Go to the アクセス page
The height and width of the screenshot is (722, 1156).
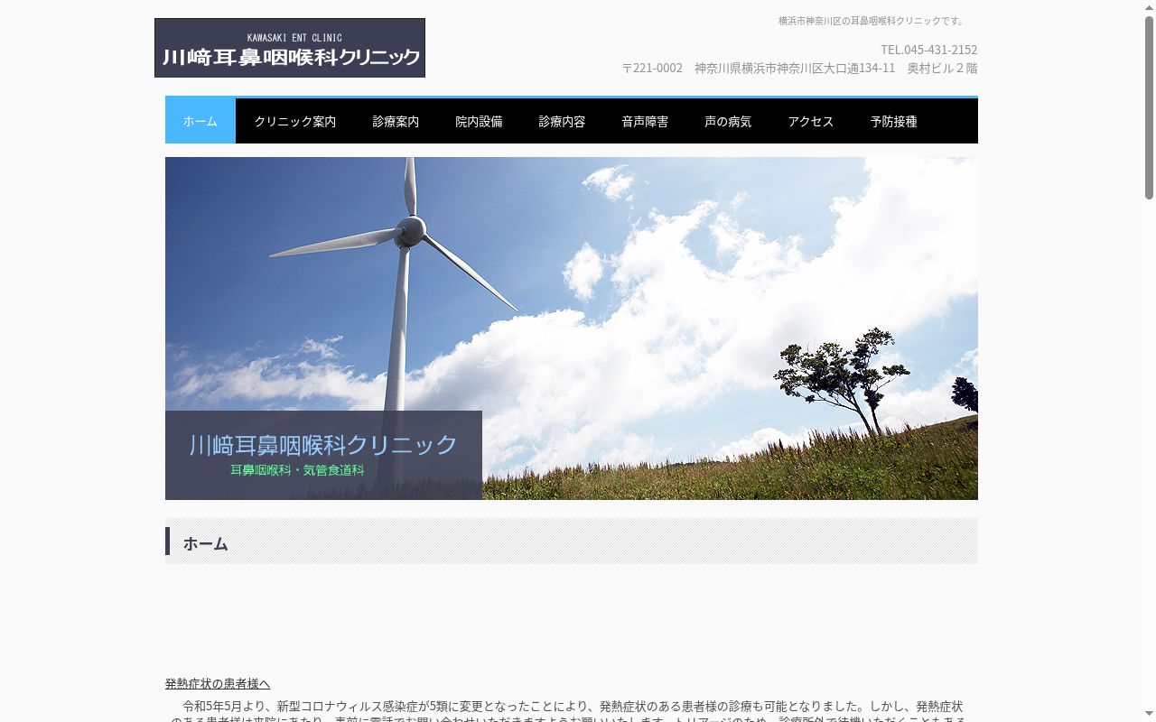click(811, 121)
